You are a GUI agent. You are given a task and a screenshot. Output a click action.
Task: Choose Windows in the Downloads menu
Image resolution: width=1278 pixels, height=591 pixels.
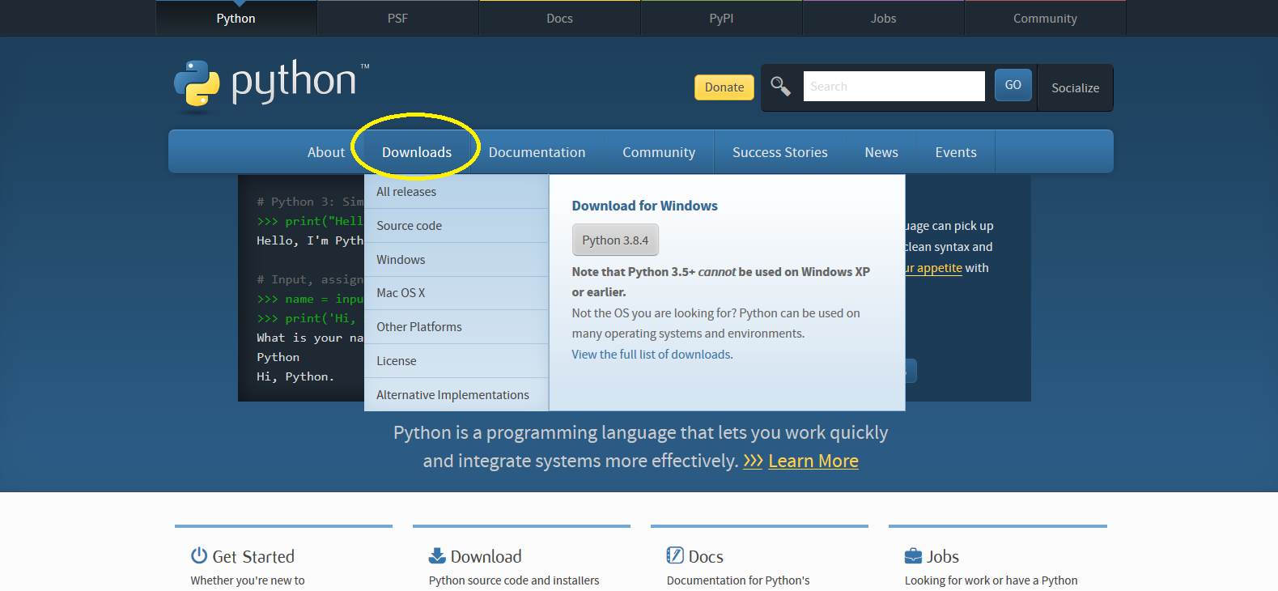(456, 260)
